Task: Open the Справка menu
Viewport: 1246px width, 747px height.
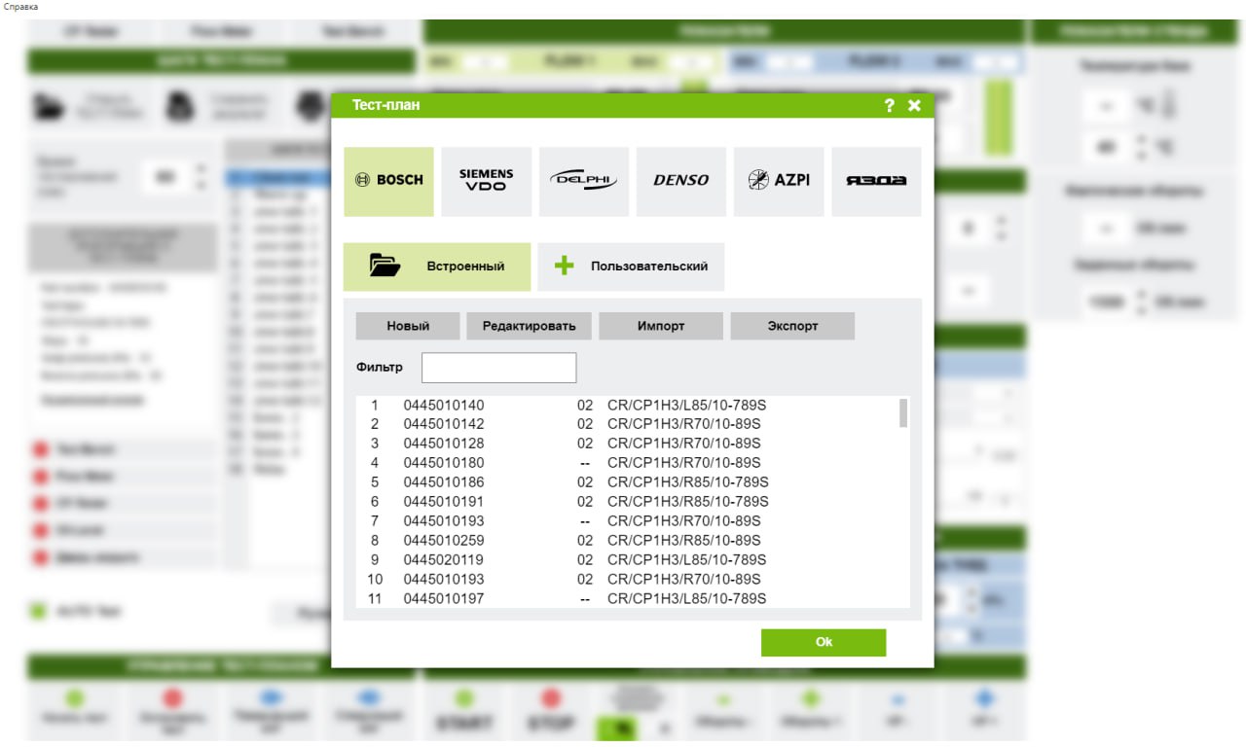Action: (x=21, y=7)
